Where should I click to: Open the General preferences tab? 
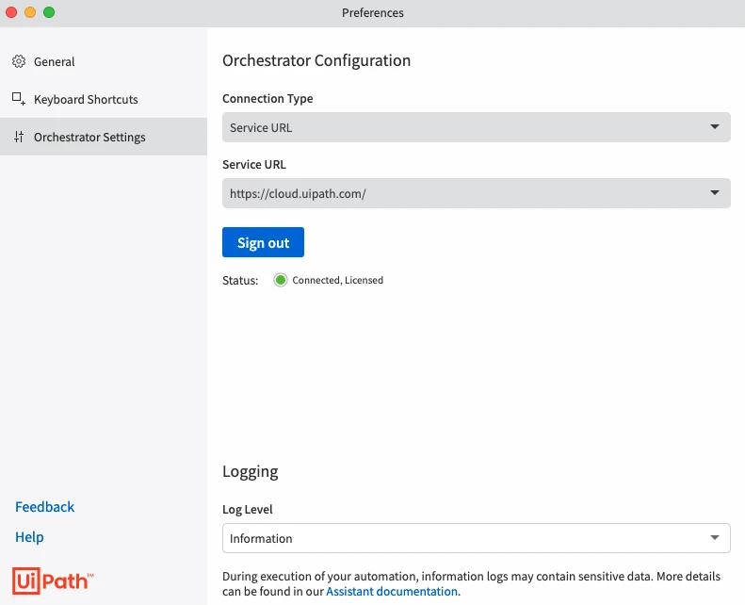pyautogui.click(x=104, y=61)
